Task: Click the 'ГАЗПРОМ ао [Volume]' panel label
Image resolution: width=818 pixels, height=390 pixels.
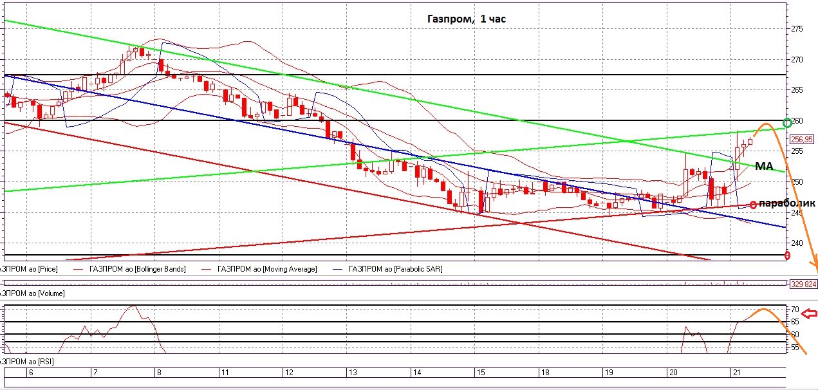Action: point(32,293)
